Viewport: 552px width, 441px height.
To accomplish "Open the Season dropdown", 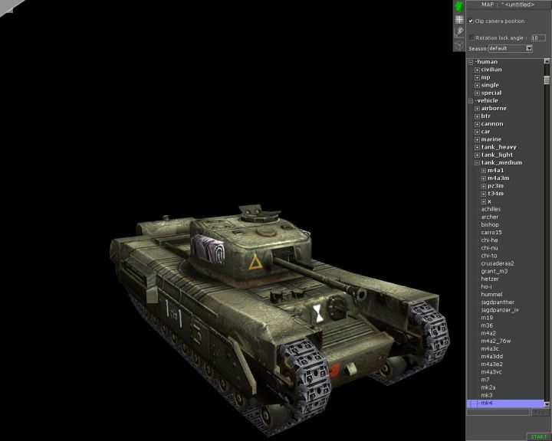I will click(x=529, y=48).
